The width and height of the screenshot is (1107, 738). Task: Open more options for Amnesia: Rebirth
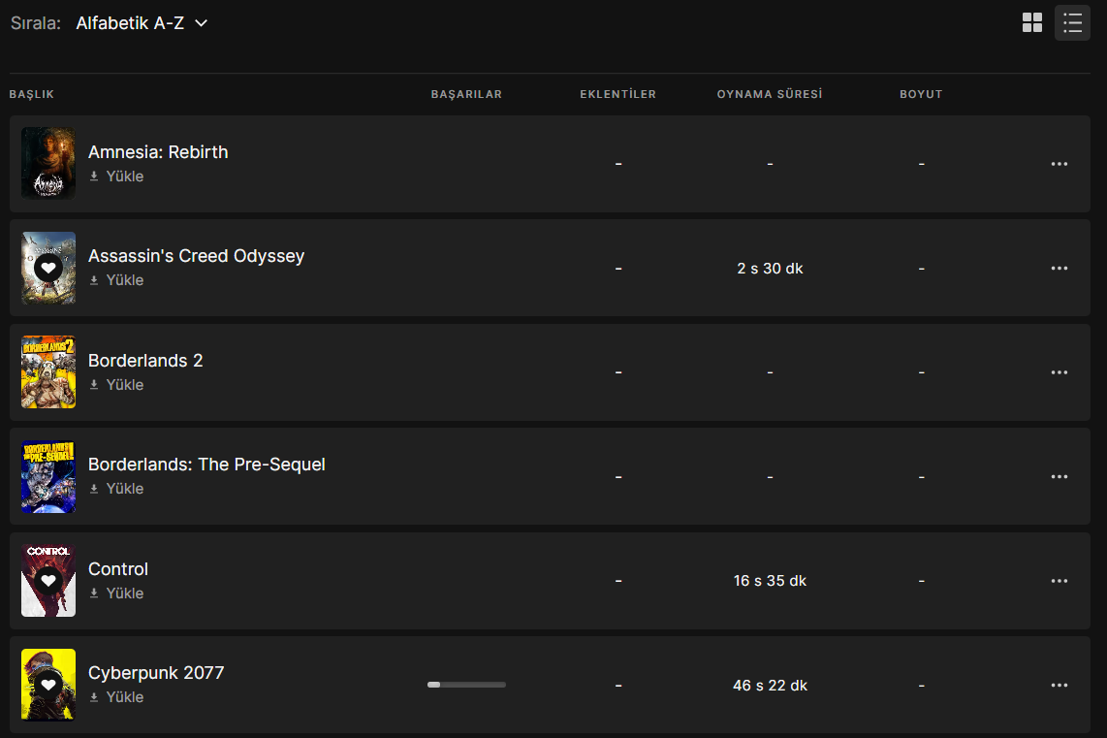click(1059, 164)
